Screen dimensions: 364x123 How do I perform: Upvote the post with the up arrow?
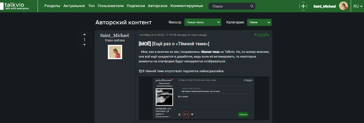84,34
